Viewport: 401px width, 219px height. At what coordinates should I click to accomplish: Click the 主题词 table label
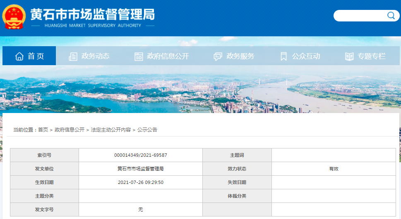(x=237, y=155)
